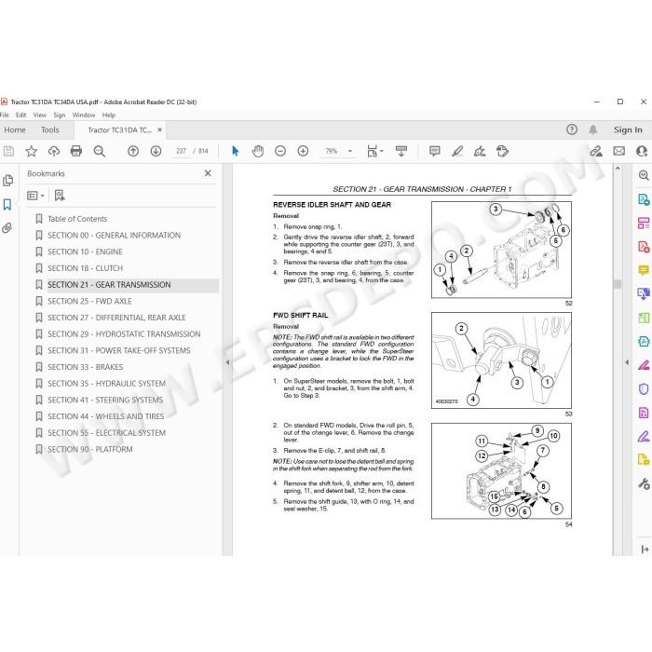Close the Bookmarks panel
Screen dimensions: 652x652
[x=208, y=173]
